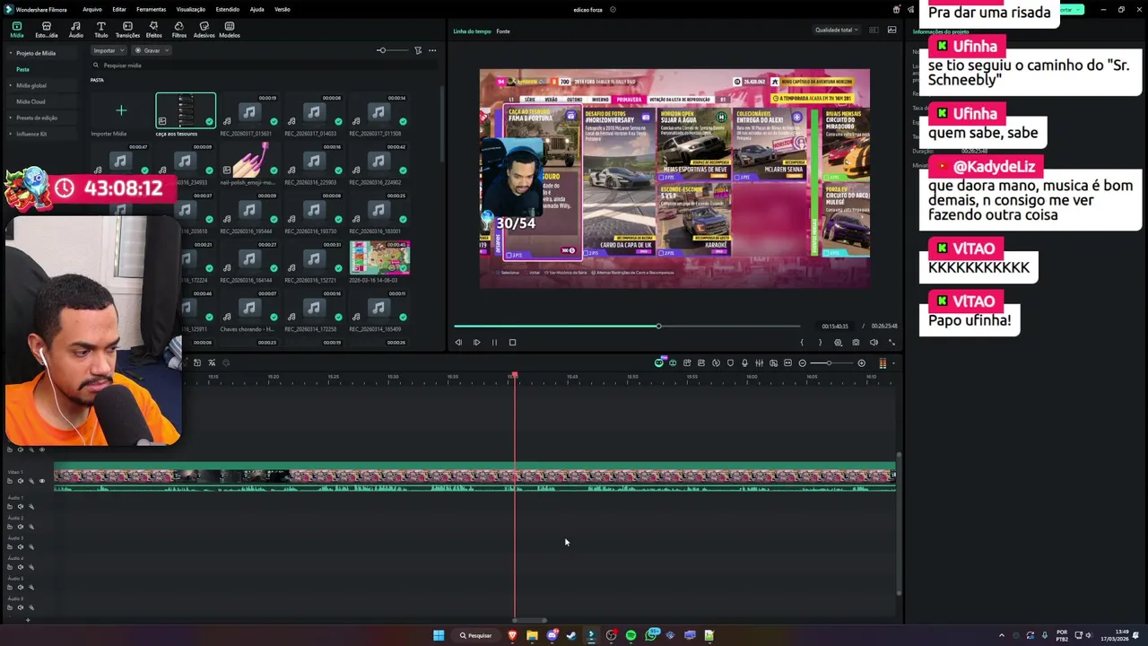Open the Importar dropdown
The width and height of the screenshot is (1148, 646).
108,50
